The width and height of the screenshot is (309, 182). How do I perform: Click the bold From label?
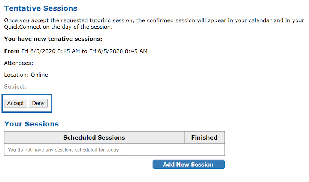click(x=12, y=51)
